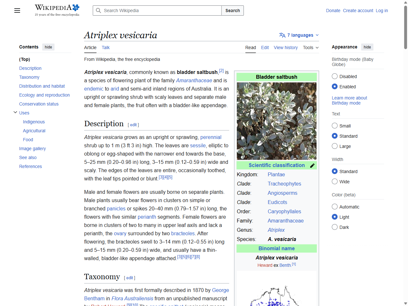
Task: Hide the Contents sidebar
Action: [x=48, y=47]
